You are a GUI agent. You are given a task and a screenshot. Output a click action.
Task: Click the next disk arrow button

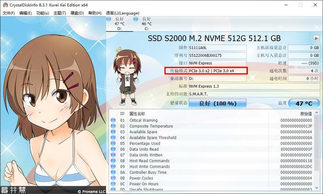pos(316,38)
